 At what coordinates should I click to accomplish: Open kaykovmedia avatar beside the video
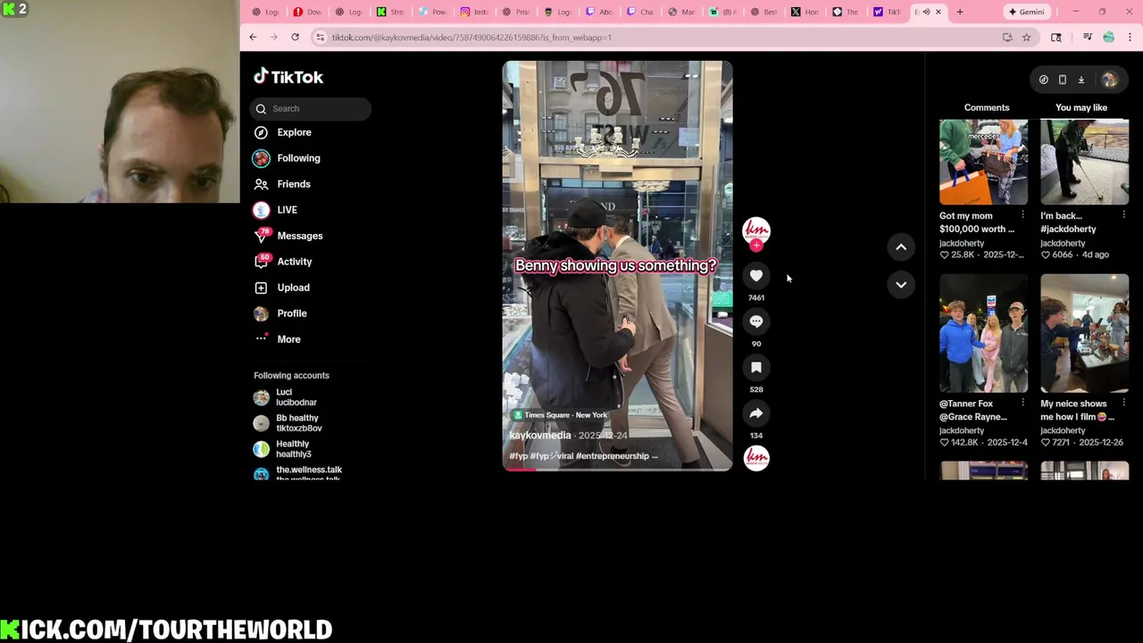(756, 230)
